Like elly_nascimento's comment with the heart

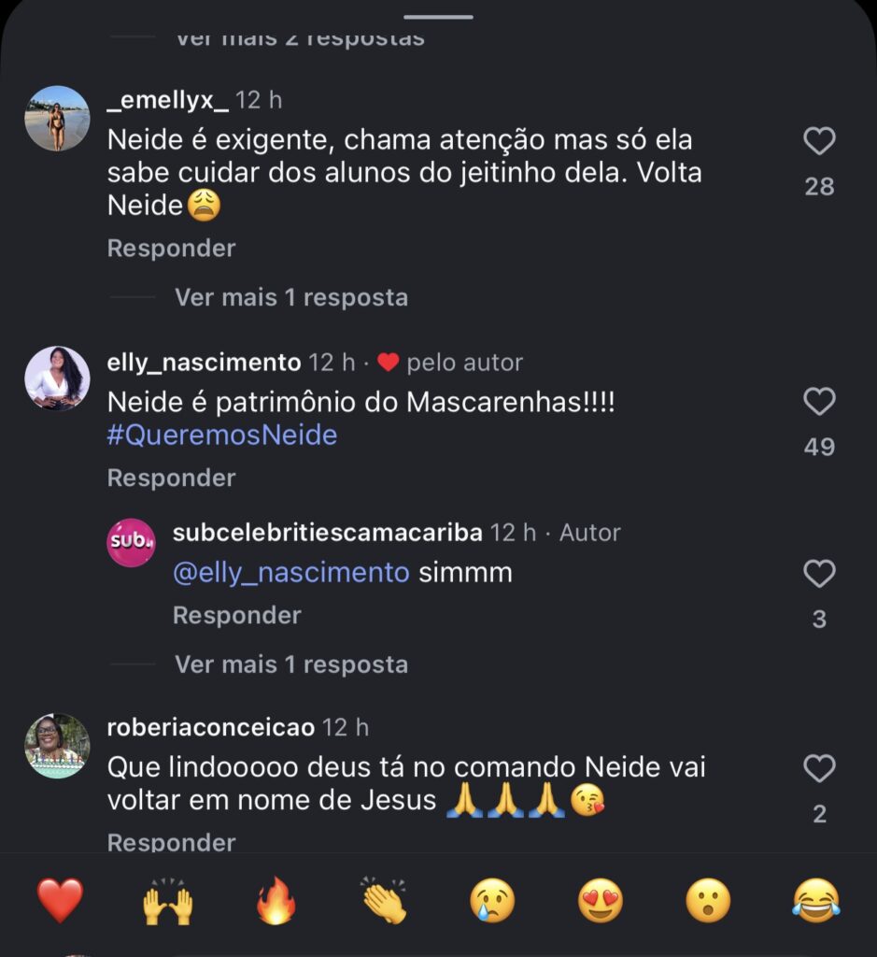tap(819, 403)
